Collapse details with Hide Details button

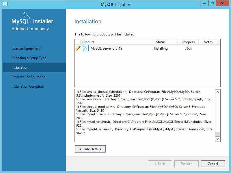point(90,149)
